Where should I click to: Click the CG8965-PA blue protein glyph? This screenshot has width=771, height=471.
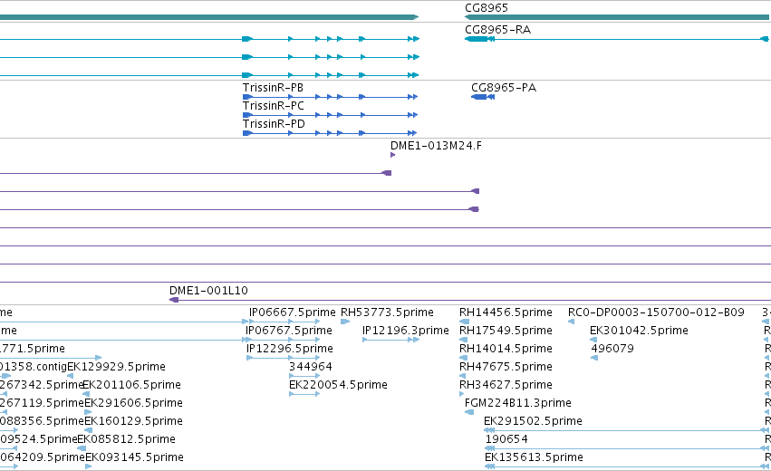click(x=483, y=97)
